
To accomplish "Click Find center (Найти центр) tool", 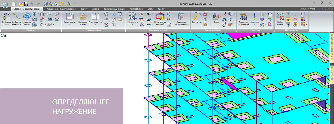I will pos(280,18).
